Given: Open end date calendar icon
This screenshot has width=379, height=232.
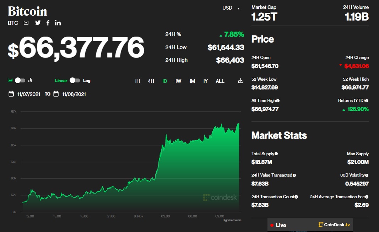Looking at the screenshot, I should pos(56,94).
